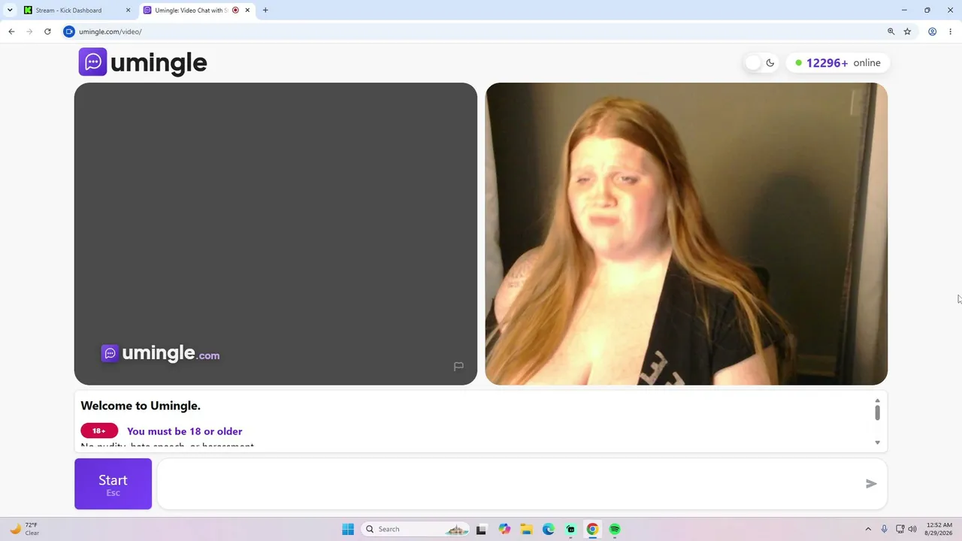Close the Kick Dashboard tab
The width and height of the screenshot is (962, 541).
click(128, 11)
